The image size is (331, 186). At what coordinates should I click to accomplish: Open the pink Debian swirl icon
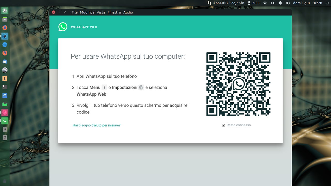point(5,112)
